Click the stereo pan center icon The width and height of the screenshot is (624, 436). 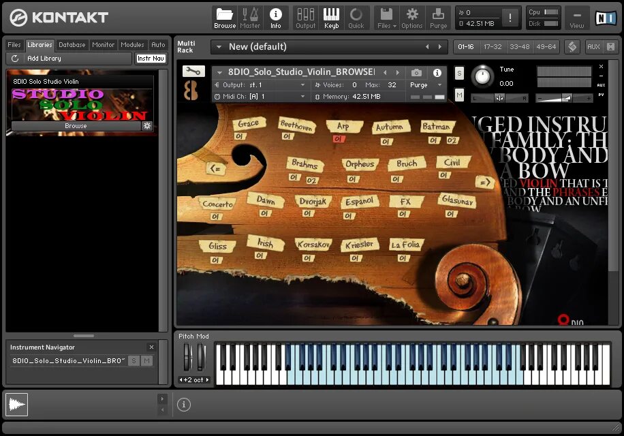tap(499, 98)
